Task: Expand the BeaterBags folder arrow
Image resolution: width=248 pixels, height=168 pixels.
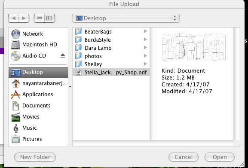Action: tap(145, 31)
